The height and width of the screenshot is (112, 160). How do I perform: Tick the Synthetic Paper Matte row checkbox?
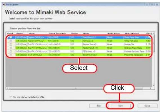[x=11, y=48]
